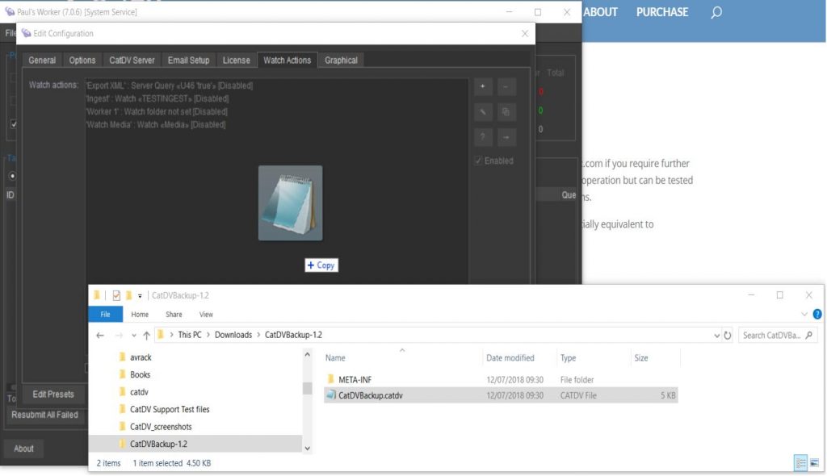
Task: Switch to Email Setup tab
Action: pos(188,60)
